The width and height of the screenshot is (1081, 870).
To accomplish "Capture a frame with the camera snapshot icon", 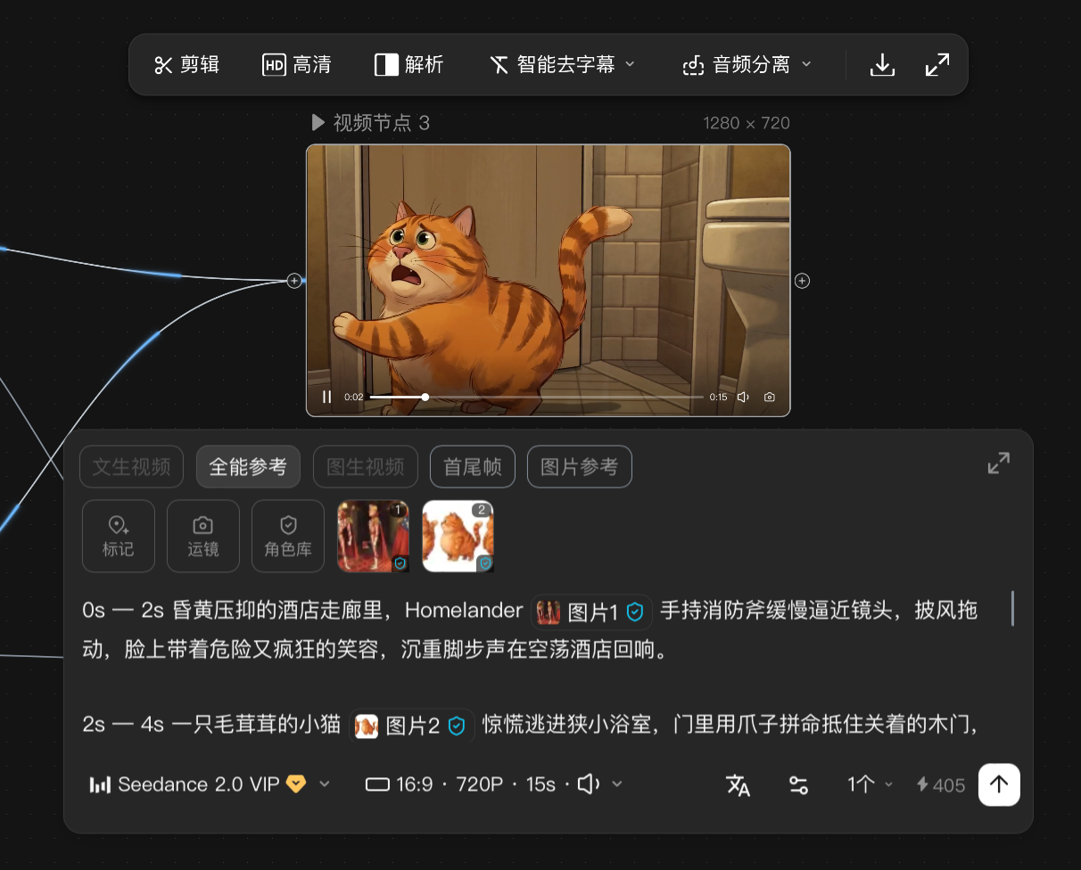I will click(770, 397).
